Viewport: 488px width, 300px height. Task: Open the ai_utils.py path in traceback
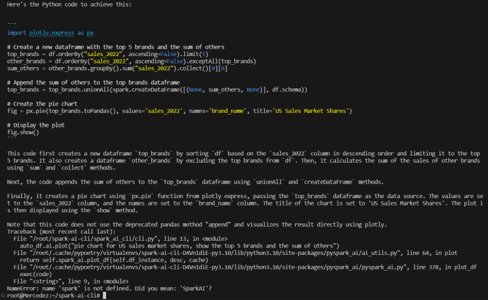click(215, 253)
